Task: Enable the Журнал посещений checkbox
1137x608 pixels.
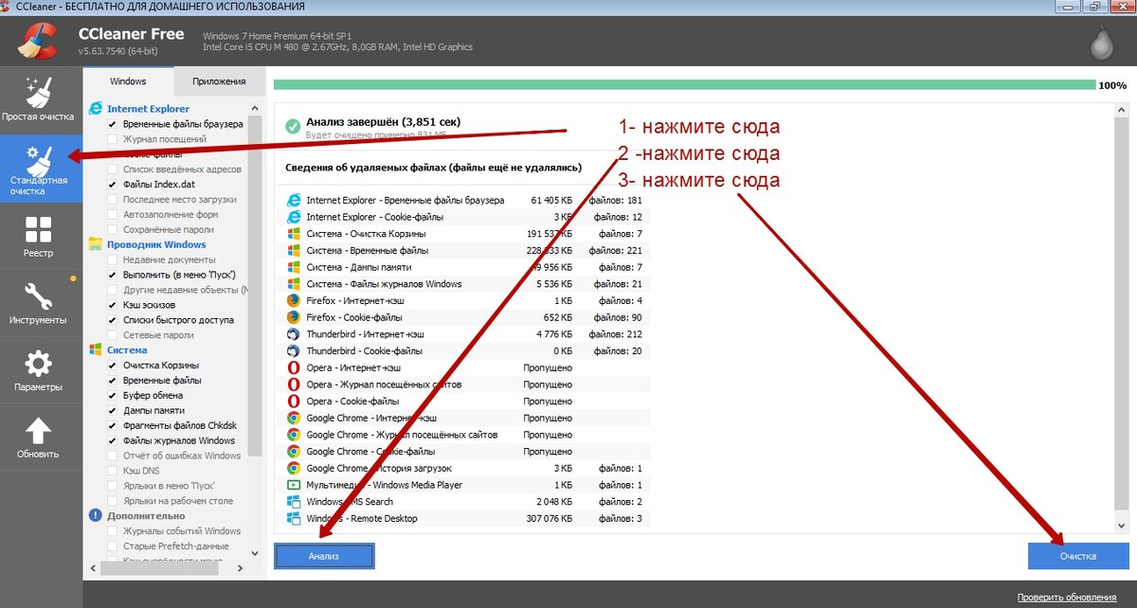Action: [x=113, y=139]
